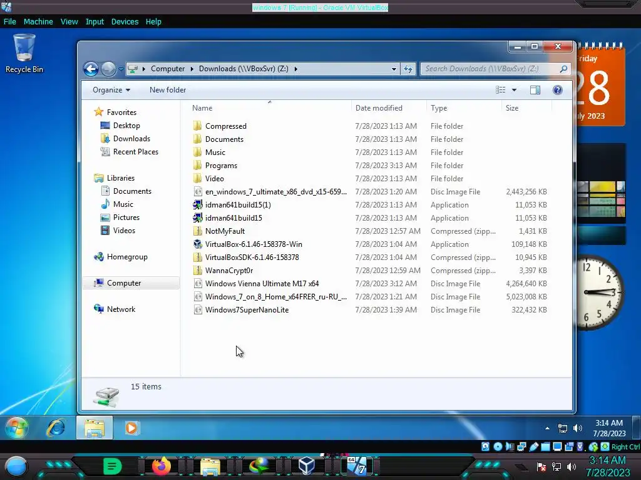Viewport: 641px width, 480px height.
Task: Click the guest Windows 7 Start button
Action: click(x=16, y=427)
